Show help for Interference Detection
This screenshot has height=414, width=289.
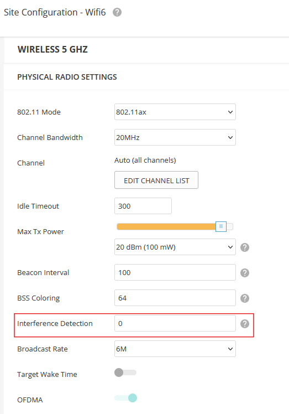click(x=245, y=324)
